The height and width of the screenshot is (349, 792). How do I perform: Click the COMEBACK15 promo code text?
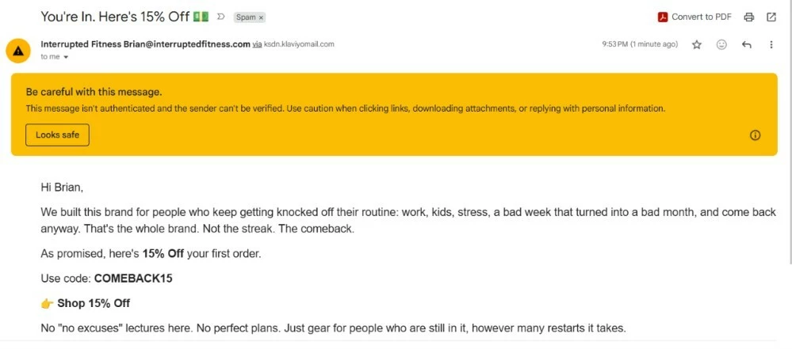click(x=133, y=279)
